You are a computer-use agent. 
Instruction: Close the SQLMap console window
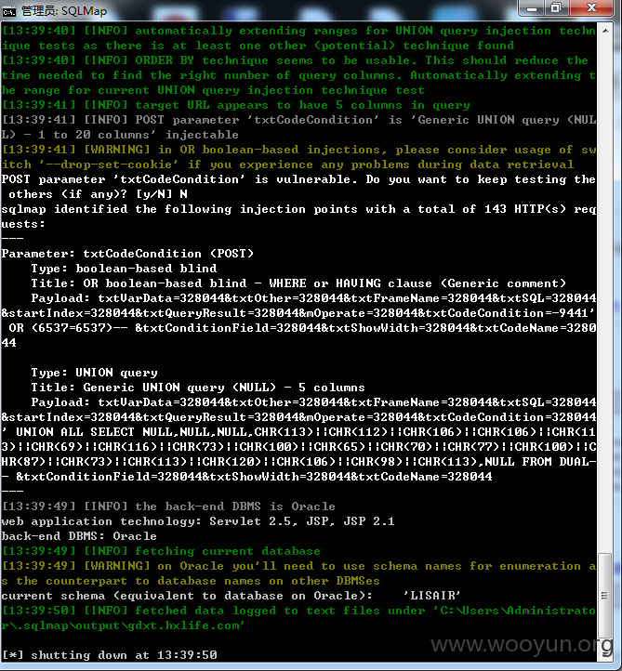tap(591, 8)
